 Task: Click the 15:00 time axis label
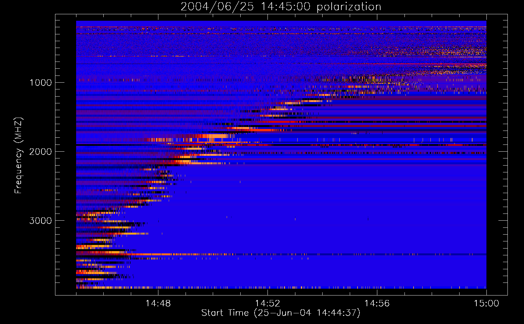pyautogui.click(x=486, y=304)
